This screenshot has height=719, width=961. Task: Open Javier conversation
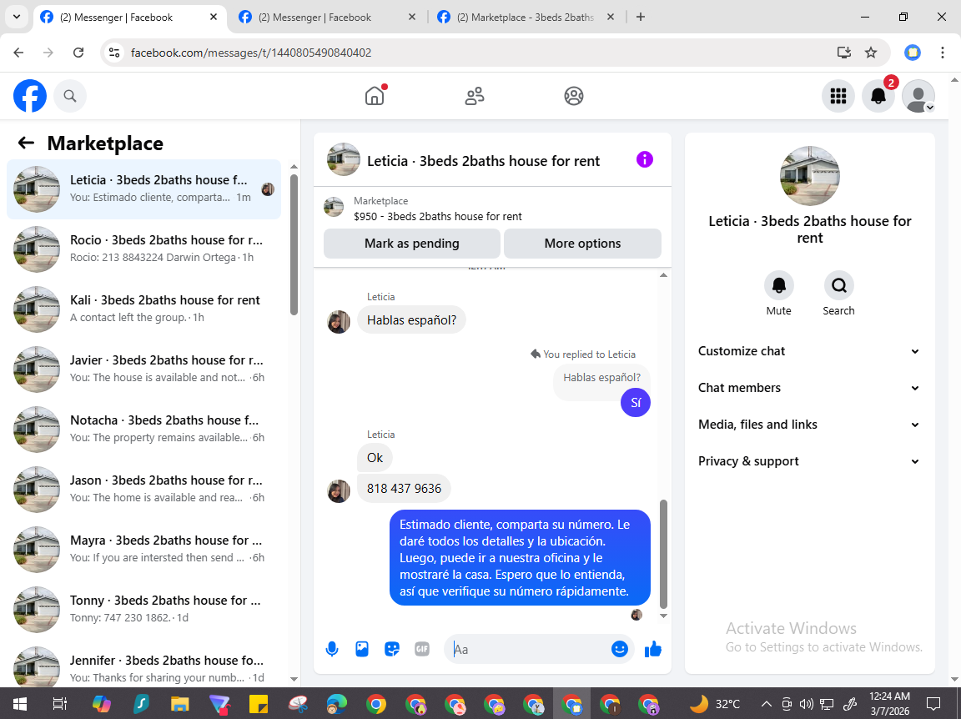tap(144, 369)
